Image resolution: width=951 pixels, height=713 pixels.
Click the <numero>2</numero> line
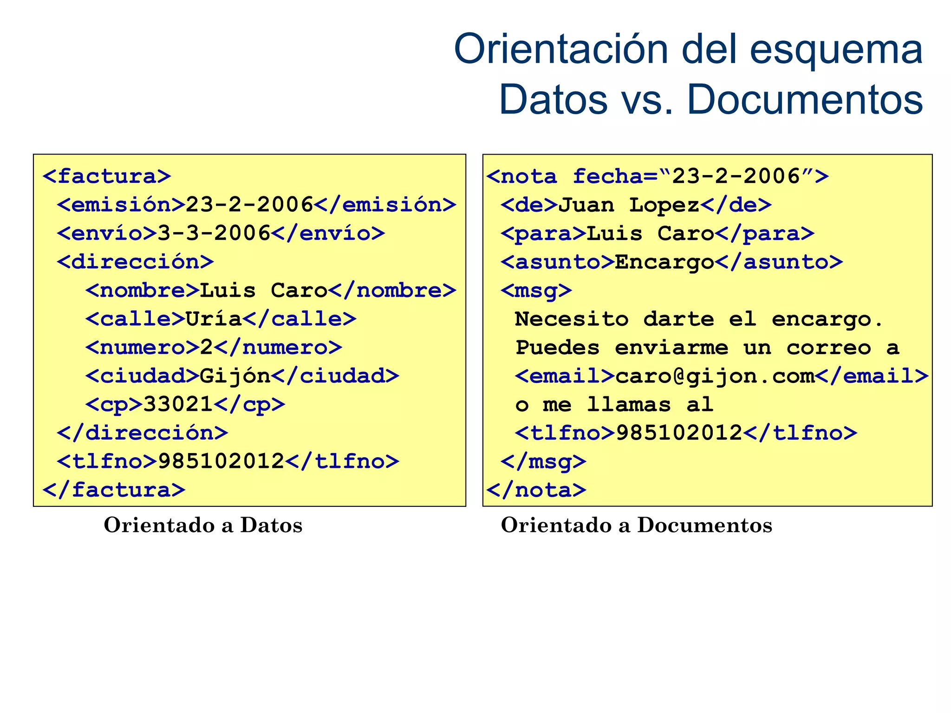point(214,347)
